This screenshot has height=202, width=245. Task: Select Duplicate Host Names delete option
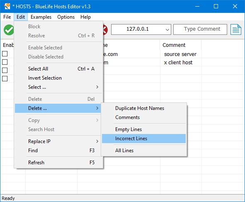[144, 108]
